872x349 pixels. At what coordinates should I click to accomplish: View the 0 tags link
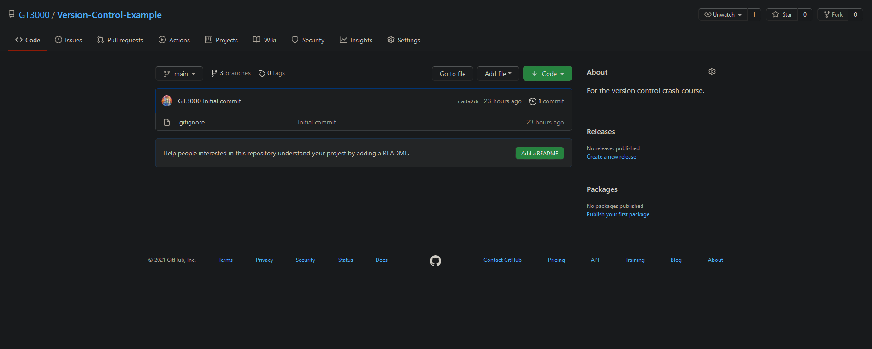click(271, 73)
